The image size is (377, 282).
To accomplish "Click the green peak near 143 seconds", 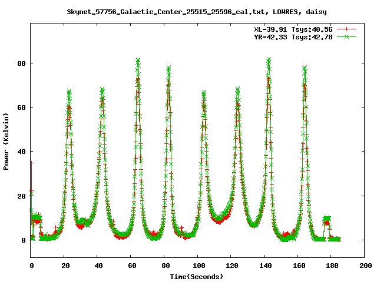I will pos(269,60).
